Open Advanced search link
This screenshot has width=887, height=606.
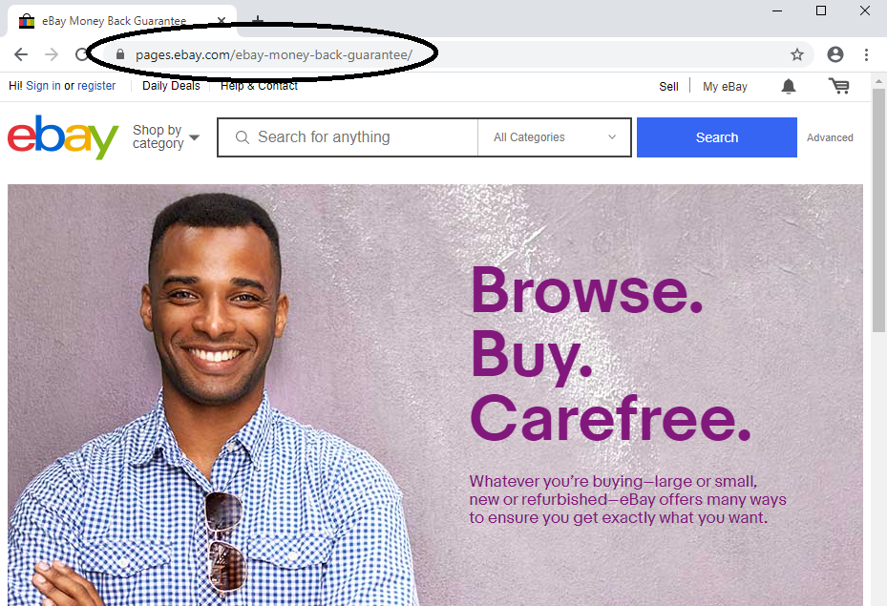830,137
